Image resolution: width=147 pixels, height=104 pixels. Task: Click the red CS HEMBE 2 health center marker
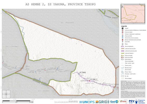click(x=89, y=81)
